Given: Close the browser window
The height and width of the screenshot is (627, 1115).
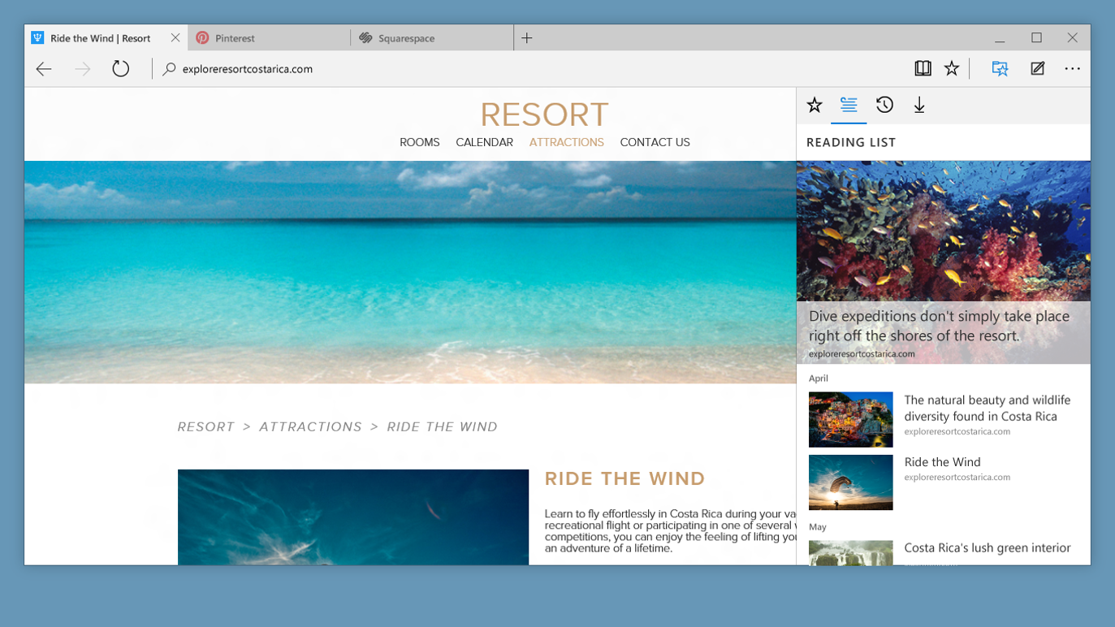Looking at the screenshot, I should (x=1073, y=38).
